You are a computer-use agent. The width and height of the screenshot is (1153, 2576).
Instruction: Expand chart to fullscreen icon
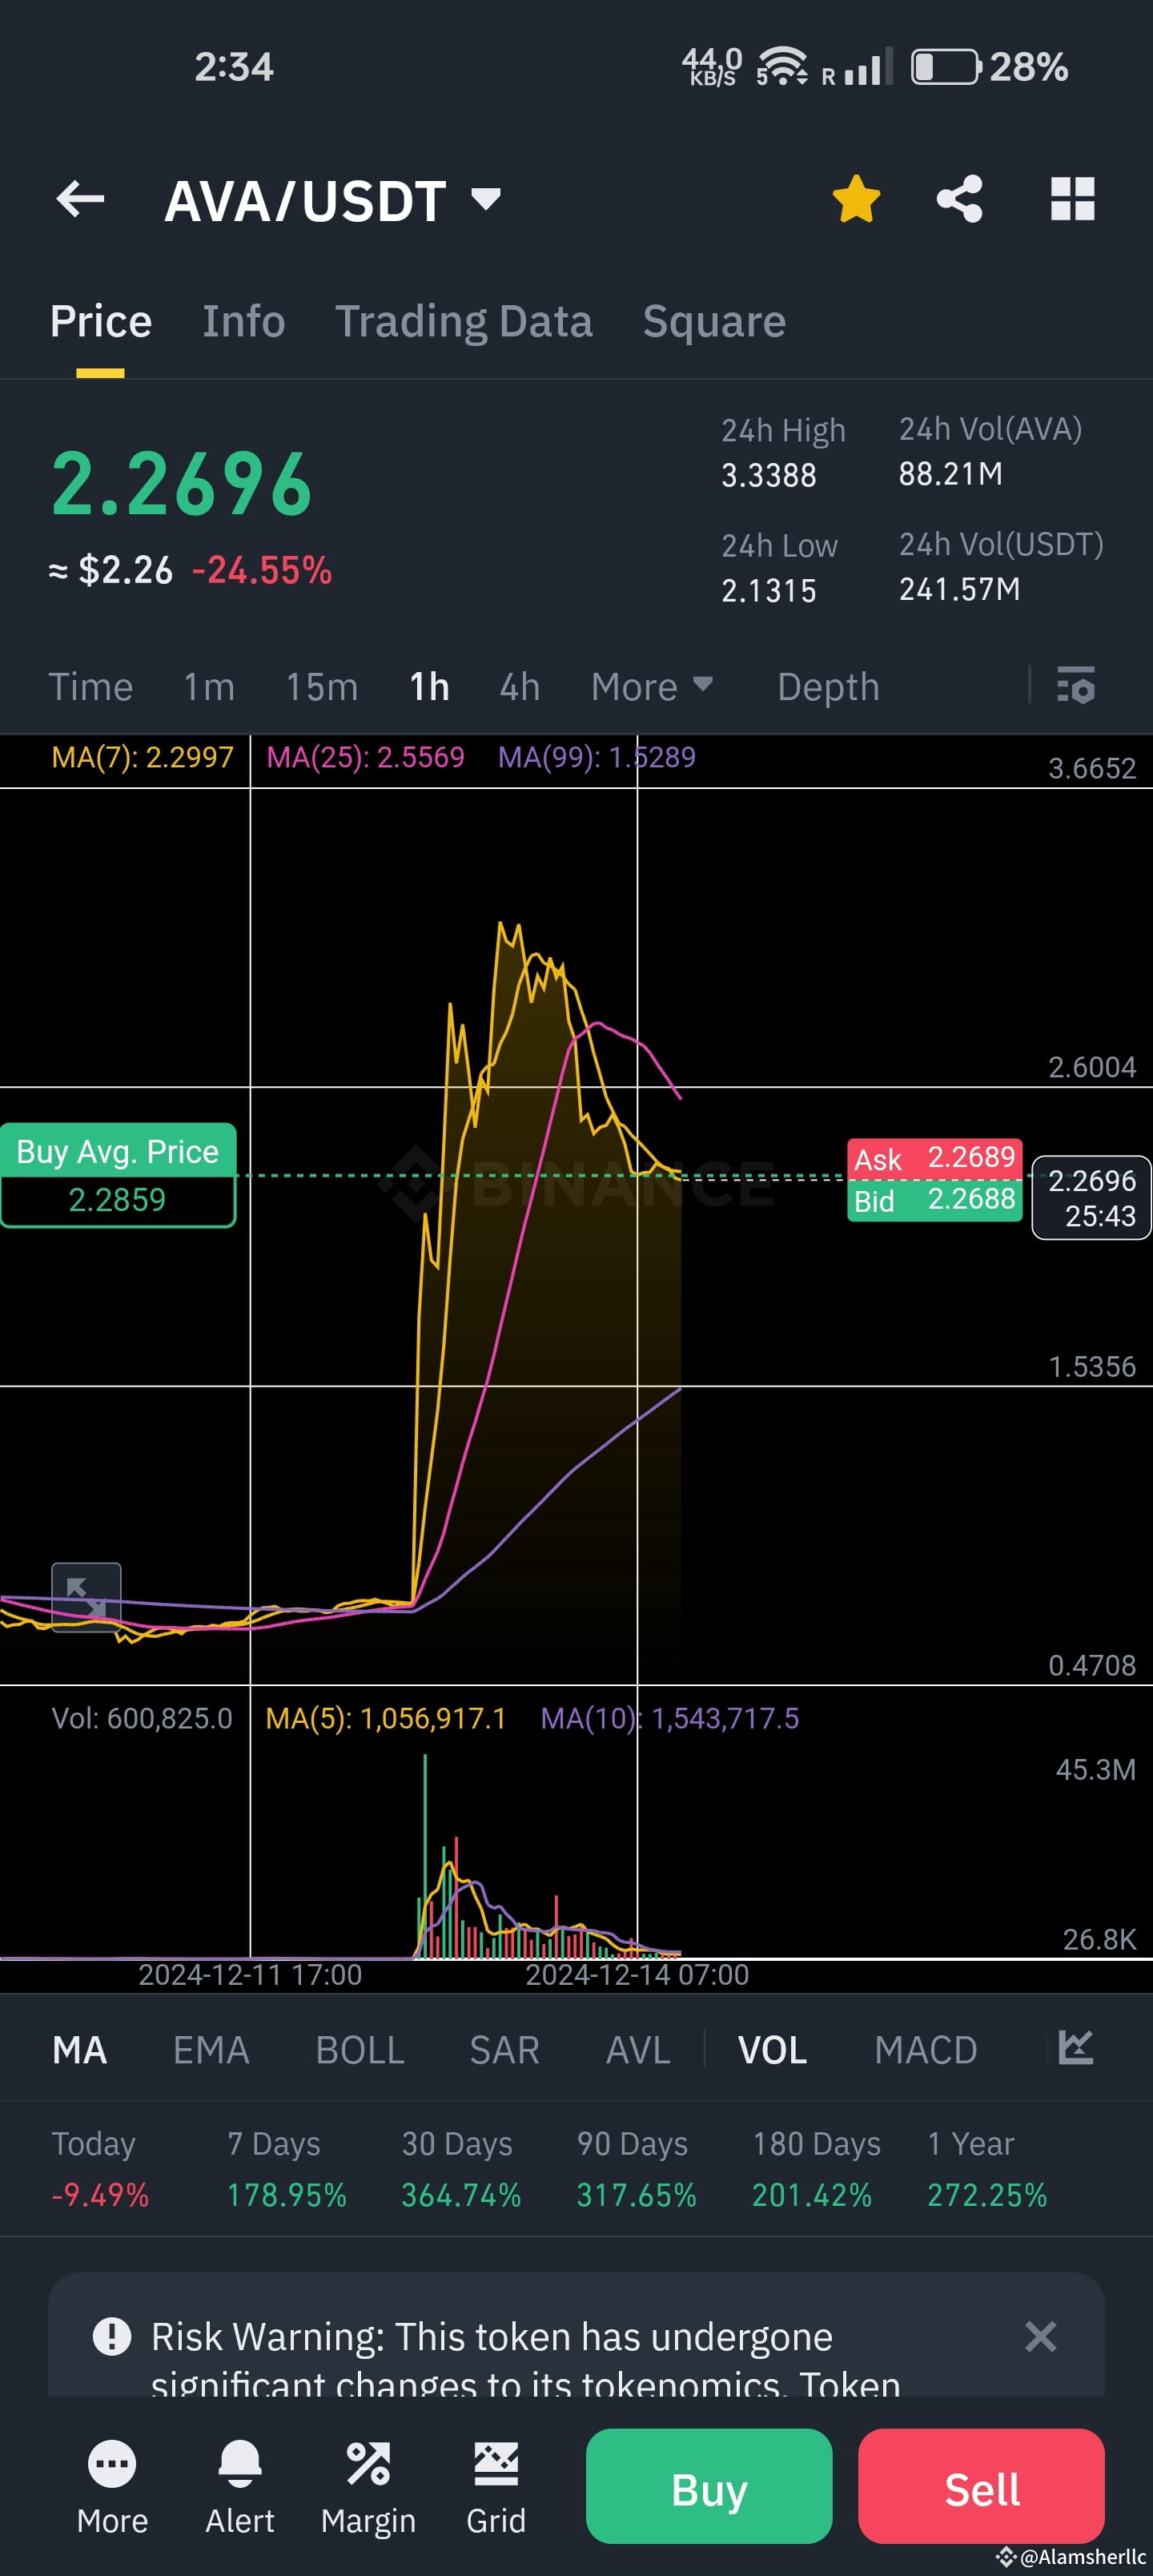[86, 1596]
